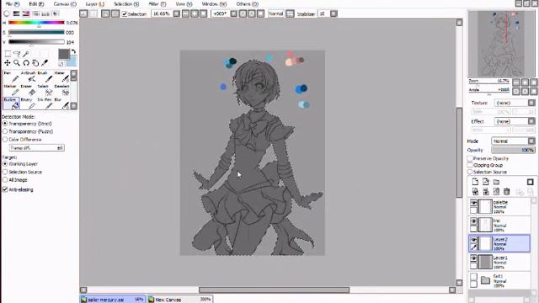Select Transparency (Fuzzy) detection mode

pos(5,131)
